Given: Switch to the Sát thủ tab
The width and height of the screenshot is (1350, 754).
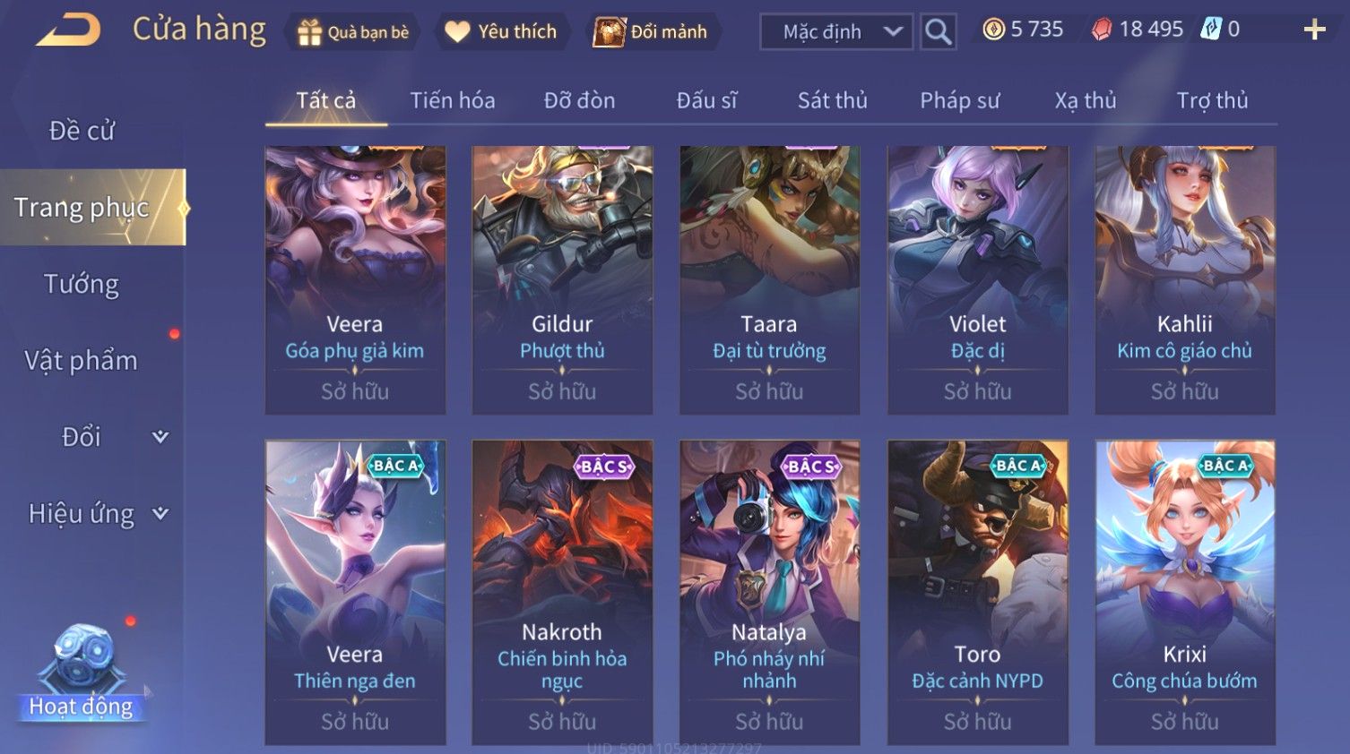Looking at the screenshot, I should coord(833,100).
